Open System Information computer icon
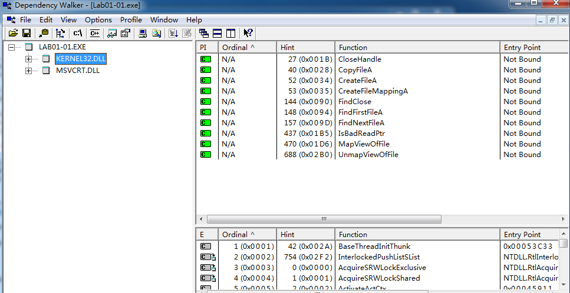 [143, 34]
